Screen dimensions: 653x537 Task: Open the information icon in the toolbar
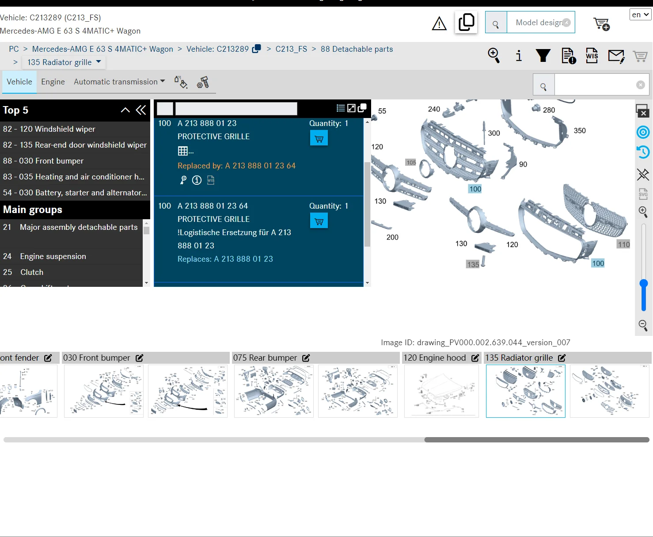point(519,56)
